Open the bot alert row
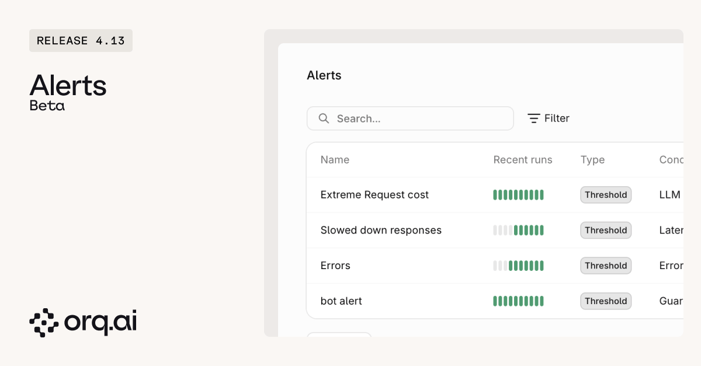The height and width of the screenshot is (366, 701). (x=495, y=301)
